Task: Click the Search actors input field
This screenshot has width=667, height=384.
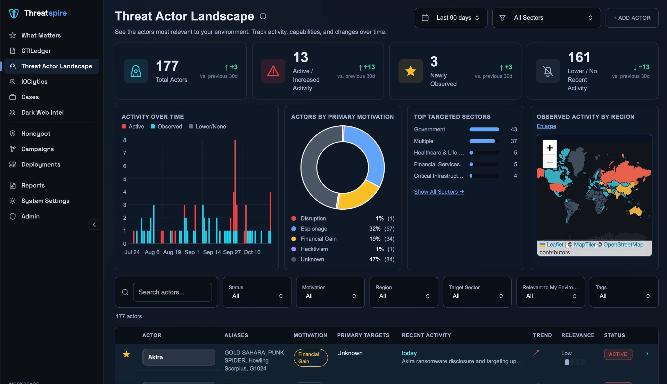Action: coord(172,292)
